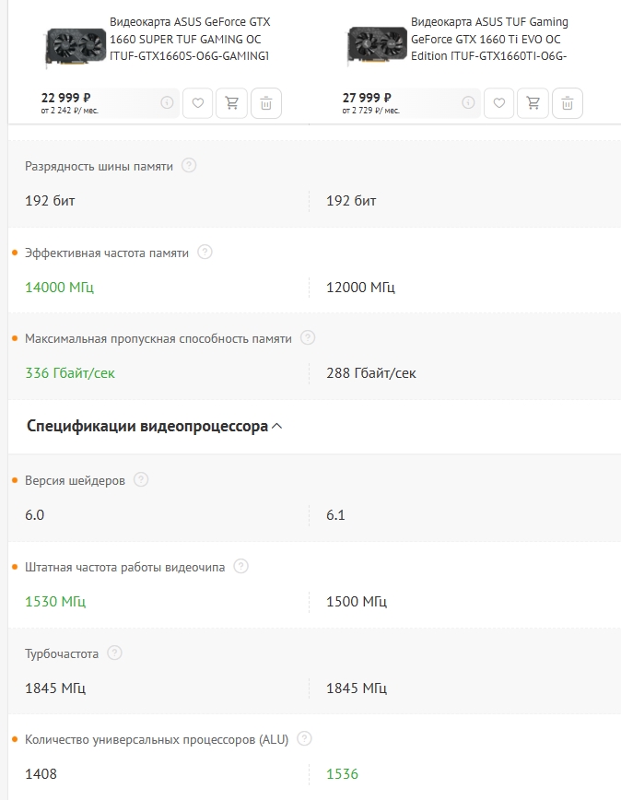Viewport: 621px width, 800px height.
Task: Open GTX 1660 SUPER card thumbnail
Action: 76,46
